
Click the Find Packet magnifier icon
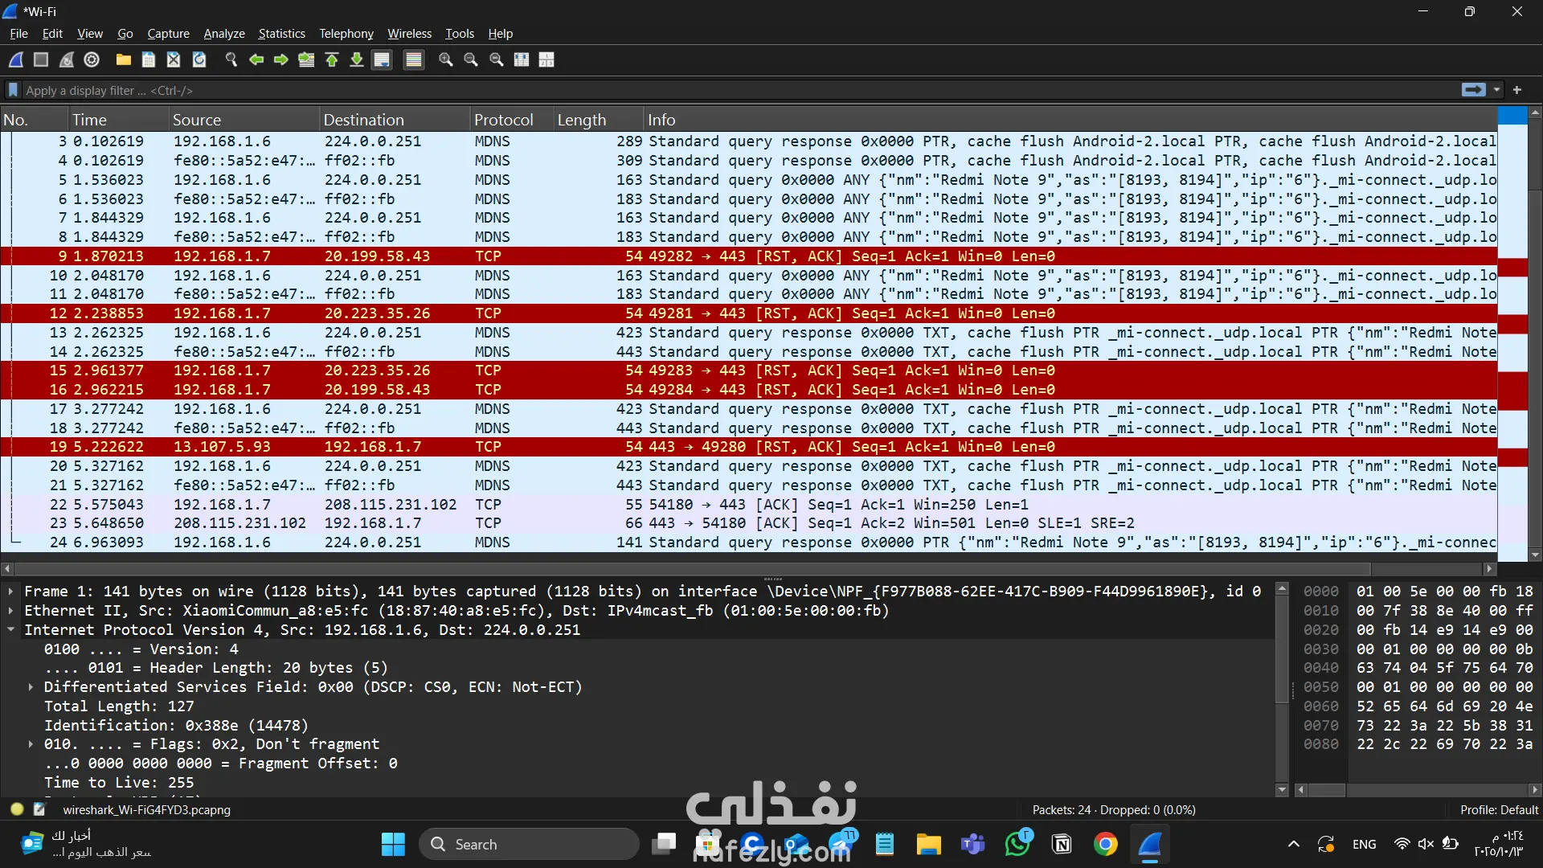[231, 59]
